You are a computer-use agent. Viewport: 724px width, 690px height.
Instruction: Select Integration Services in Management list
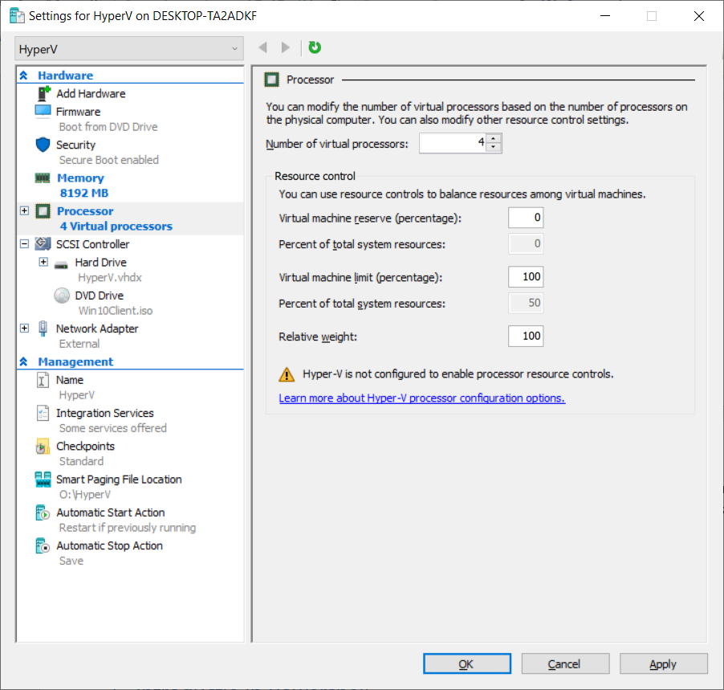point(104,413)
